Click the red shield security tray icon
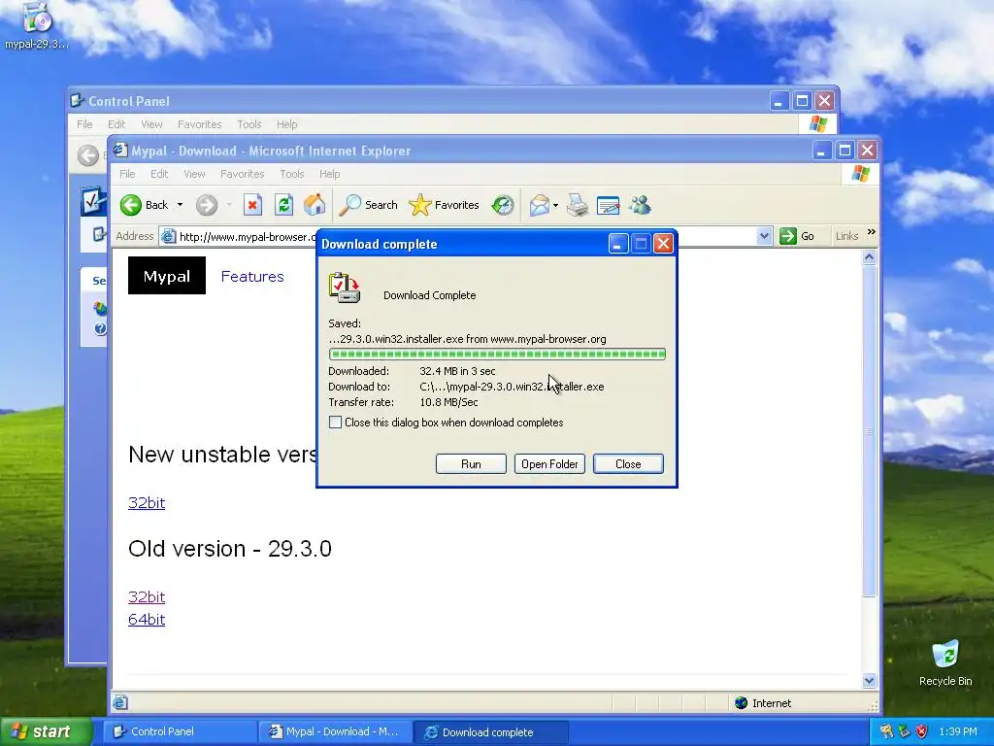The width and height of the screenshot is (994, 746). pyautogui.click(x=922, y=731)
